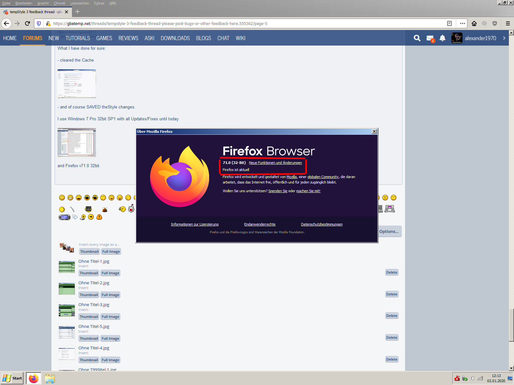Open the Lesezeichen menu
This screenshot has height=385, width=514.
tap(80, 3)
